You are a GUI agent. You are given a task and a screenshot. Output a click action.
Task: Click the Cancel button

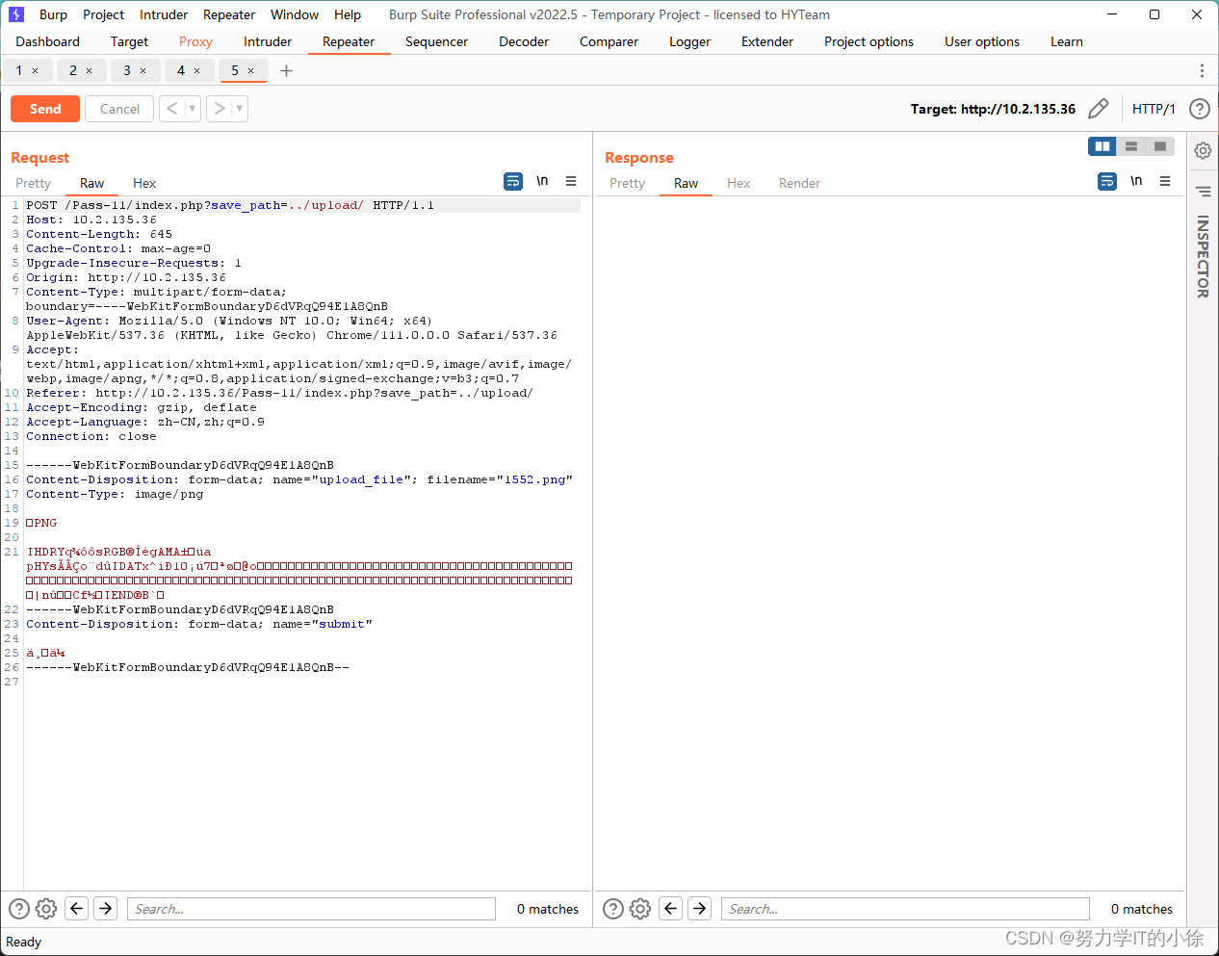pos(119,109)
